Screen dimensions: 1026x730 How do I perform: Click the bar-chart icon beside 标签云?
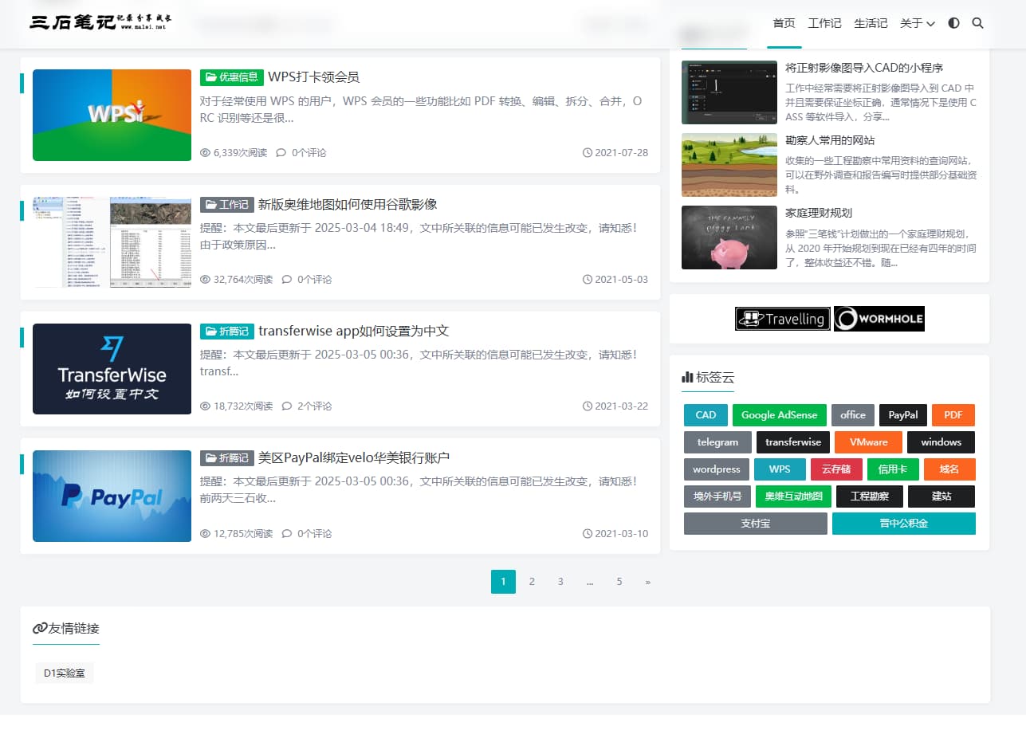pyautogui.click(x=687, y=378)
